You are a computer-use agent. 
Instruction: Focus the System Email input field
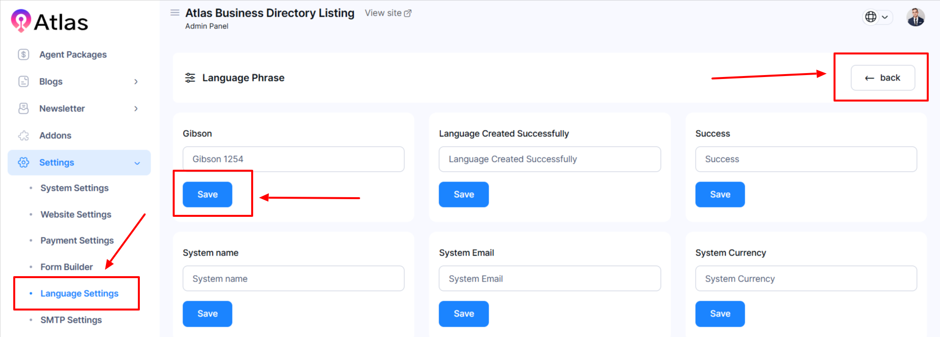(549, 279)
